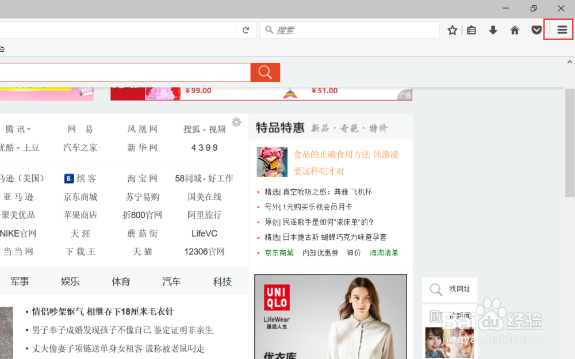This screenshot has width=575, height=359.
Task: Open 丈夫偷妻子项链 news item
Action: [118, 348]
